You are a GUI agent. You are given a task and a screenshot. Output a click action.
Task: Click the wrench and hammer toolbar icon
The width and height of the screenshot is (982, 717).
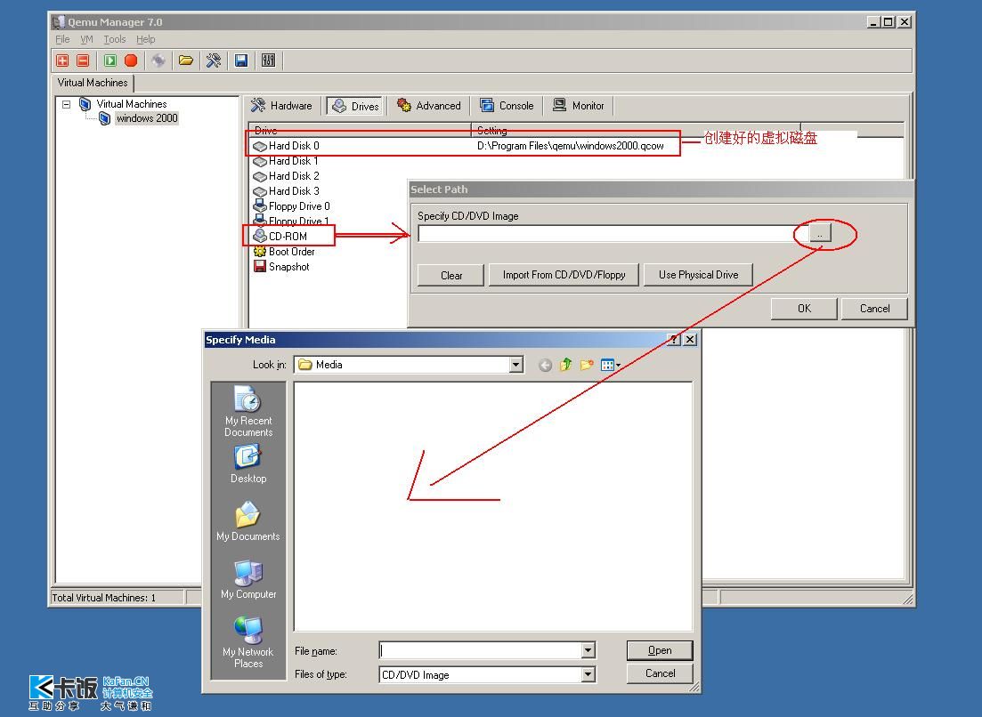(214, 60)
